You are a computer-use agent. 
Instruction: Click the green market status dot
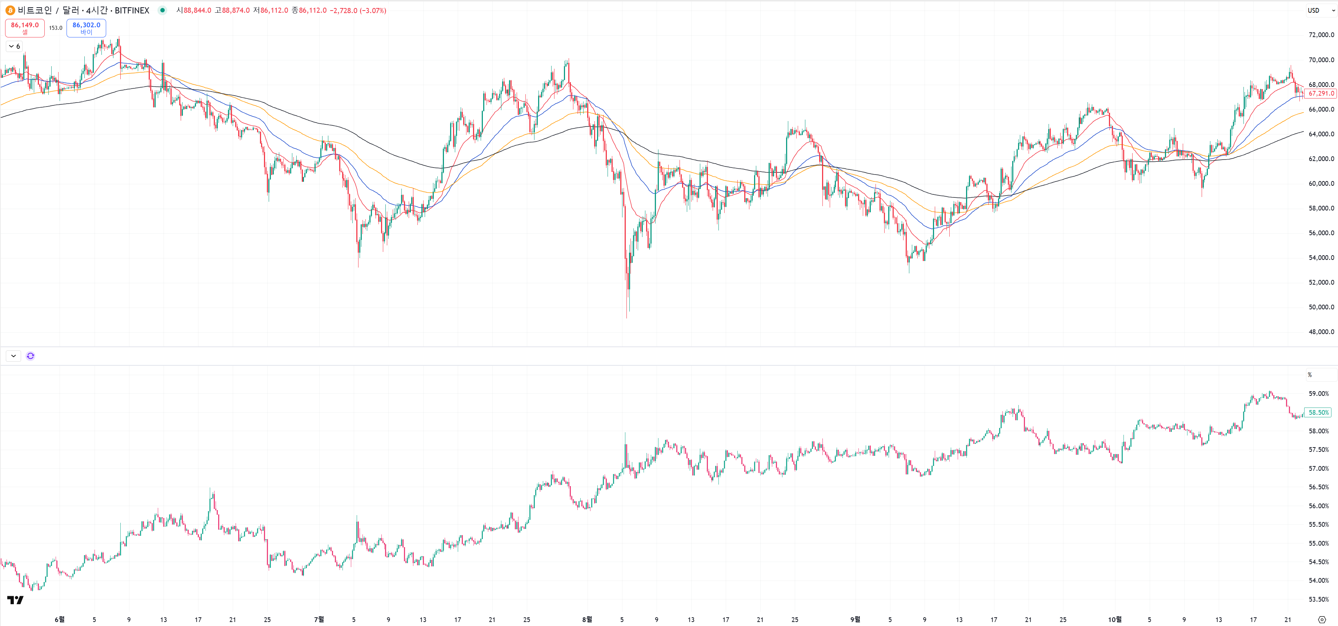pyautogui.click(x=163, y=11)
